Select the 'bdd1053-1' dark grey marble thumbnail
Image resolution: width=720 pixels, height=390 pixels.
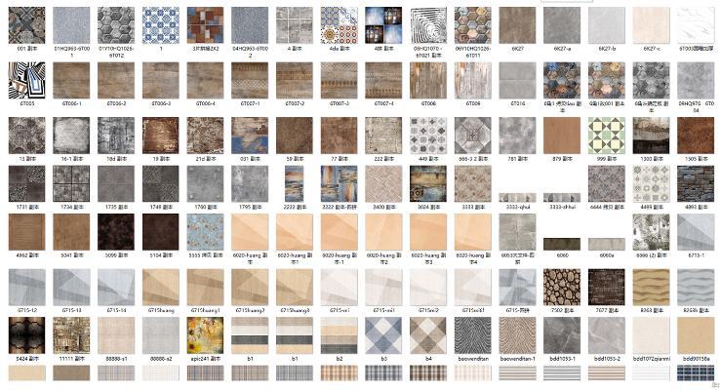pyautogui.click(x=562, y=335)
